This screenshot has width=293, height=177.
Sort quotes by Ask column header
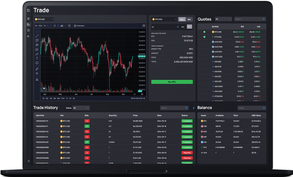click(x=258, y=27)
